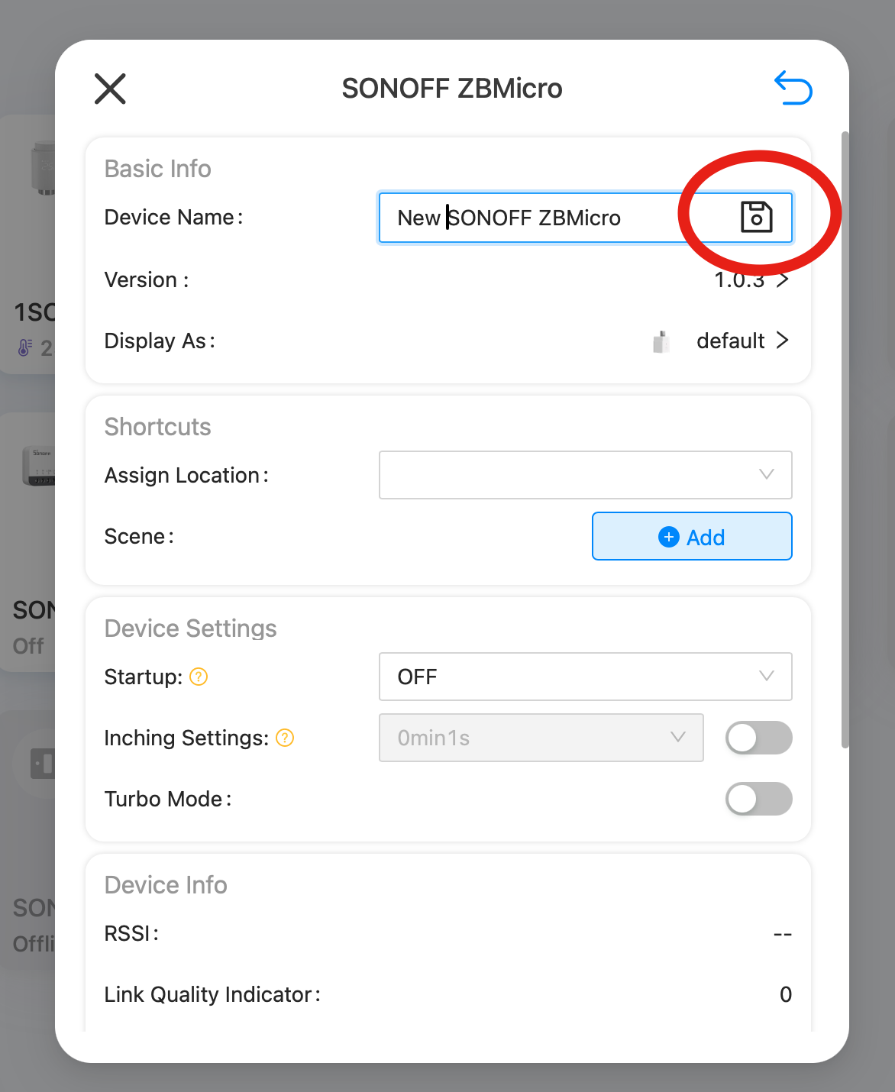Enable the Inching Settings toggle
895x1092 pixels.
pyautogui.click(x=758, y=738)
